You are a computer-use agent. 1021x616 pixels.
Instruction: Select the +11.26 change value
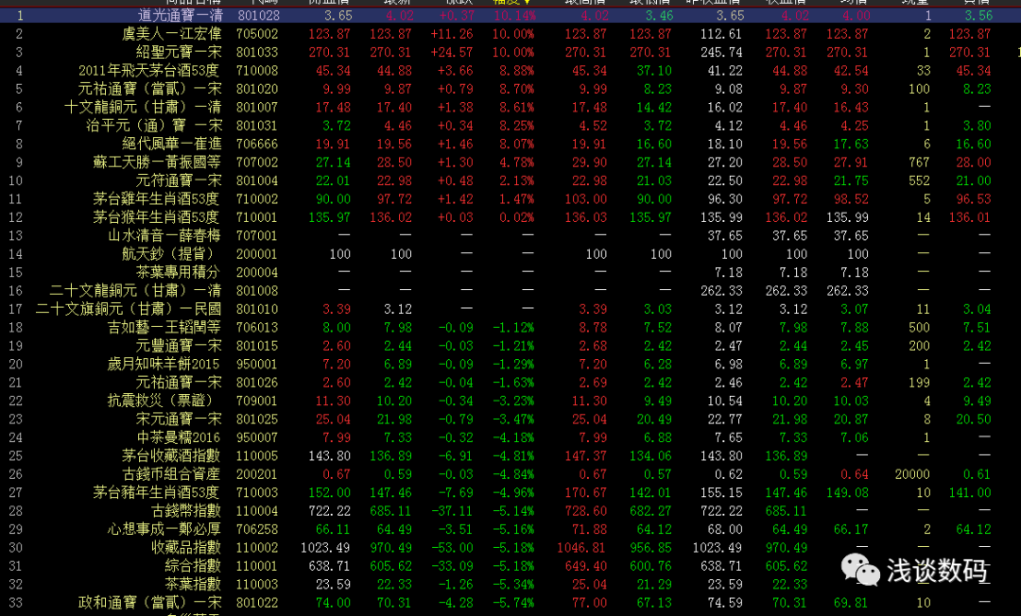point(452,34)
